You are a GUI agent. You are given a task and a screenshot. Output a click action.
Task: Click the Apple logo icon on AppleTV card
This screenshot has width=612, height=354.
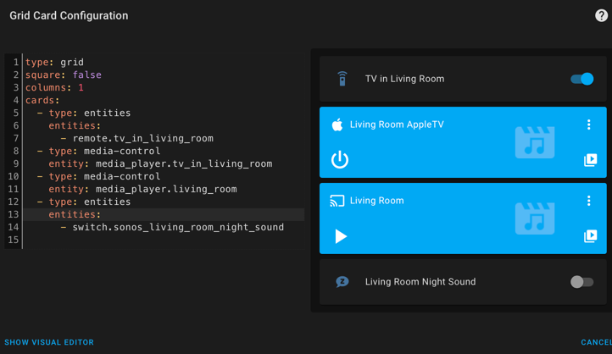[337, 124]
